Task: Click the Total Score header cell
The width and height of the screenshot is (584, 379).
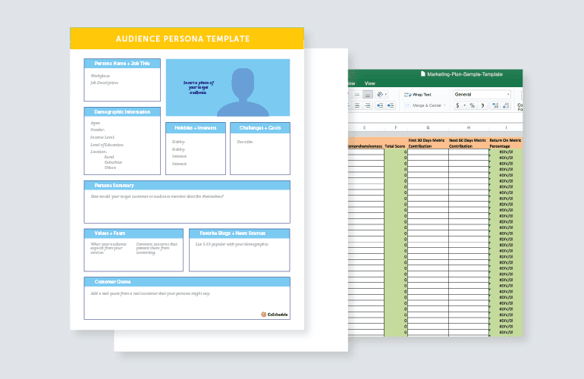Action: 396,143
